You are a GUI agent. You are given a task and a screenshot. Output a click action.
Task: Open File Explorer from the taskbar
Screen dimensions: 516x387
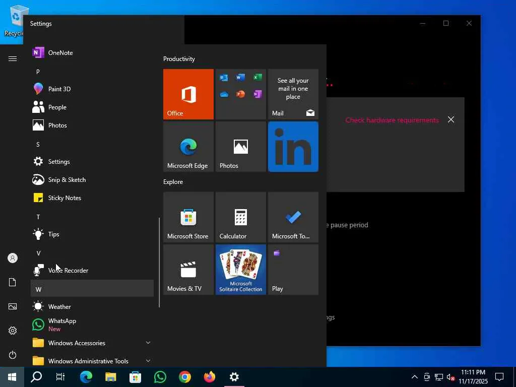tap(110, 377)
